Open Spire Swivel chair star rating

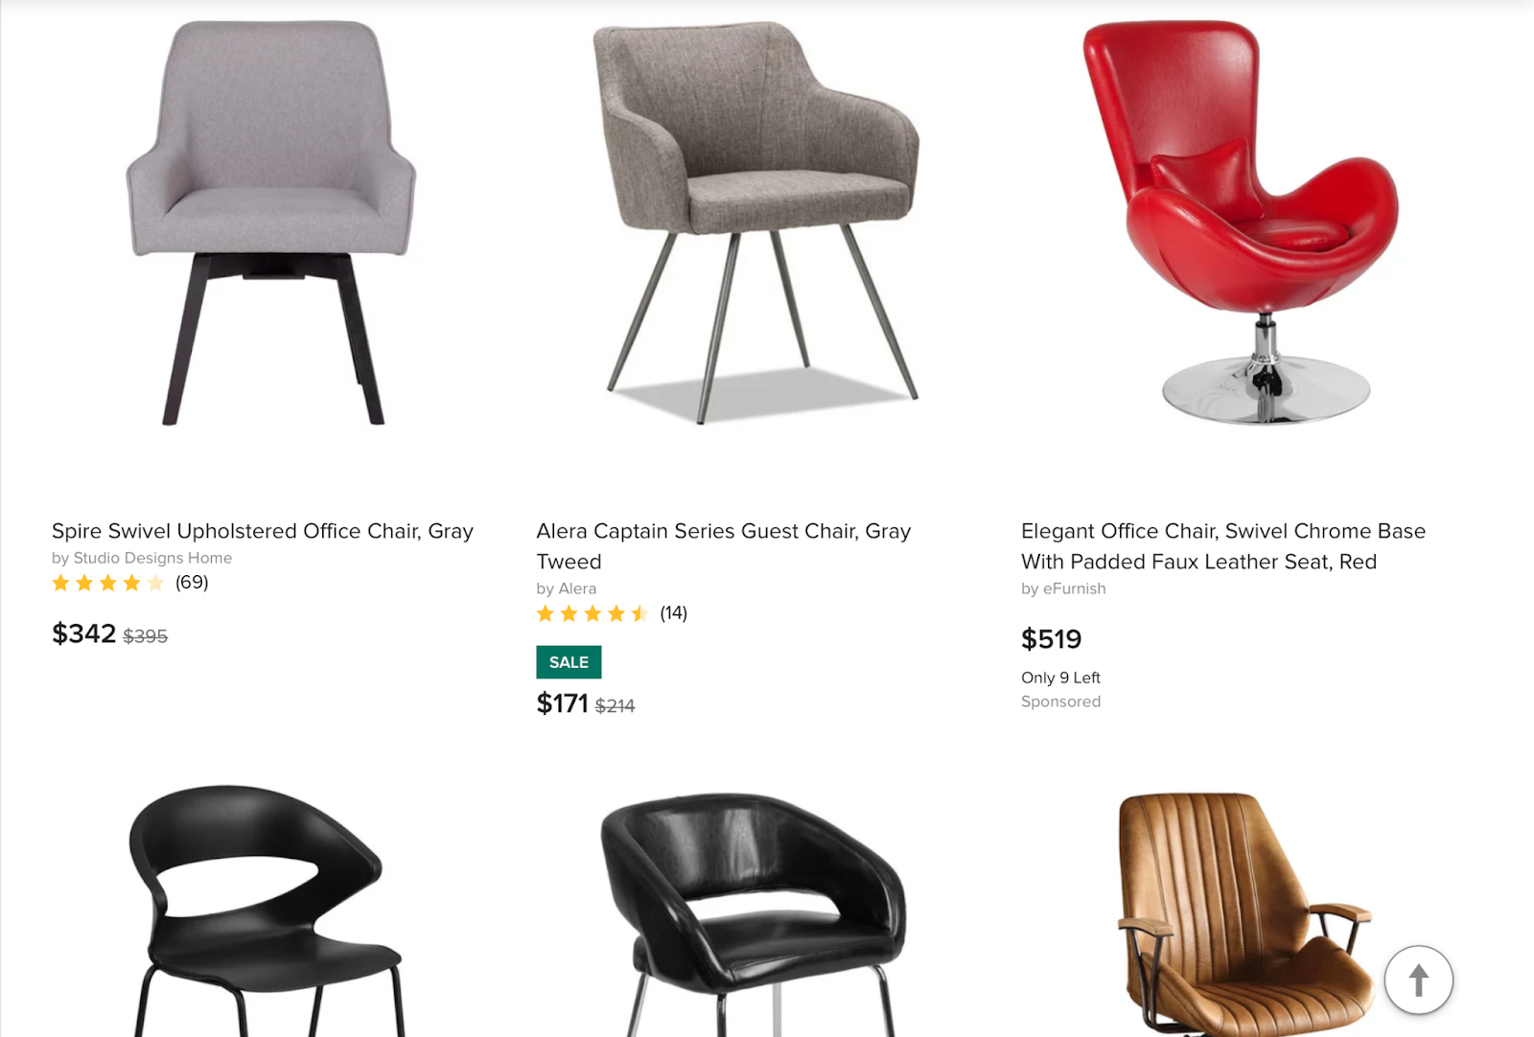coord(107,583)
